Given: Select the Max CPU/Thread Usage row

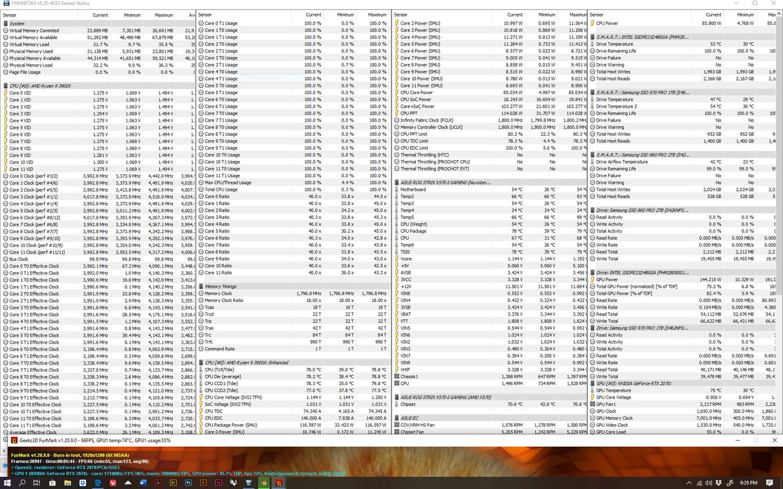Looking at the screenshot, I should click(x=294, y=182).
